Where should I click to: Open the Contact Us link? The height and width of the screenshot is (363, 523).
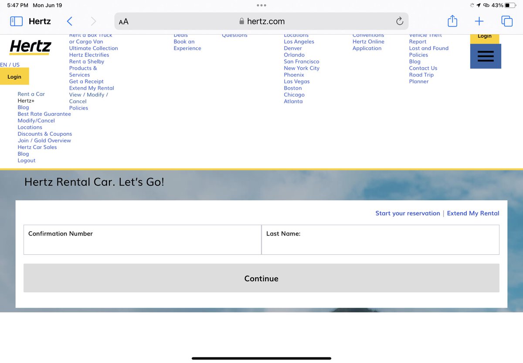click(x=423, y=68)
